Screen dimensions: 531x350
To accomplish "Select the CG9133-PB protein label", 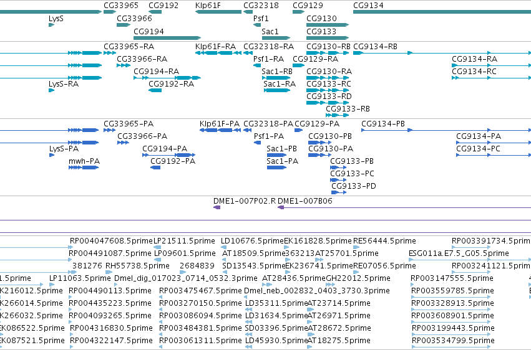I will click(x=352, y=161).
